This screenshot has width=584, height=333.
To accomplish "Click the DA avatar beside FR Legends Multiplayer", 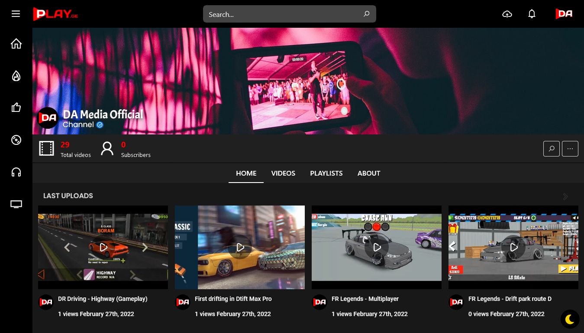I will pos(319,302).
